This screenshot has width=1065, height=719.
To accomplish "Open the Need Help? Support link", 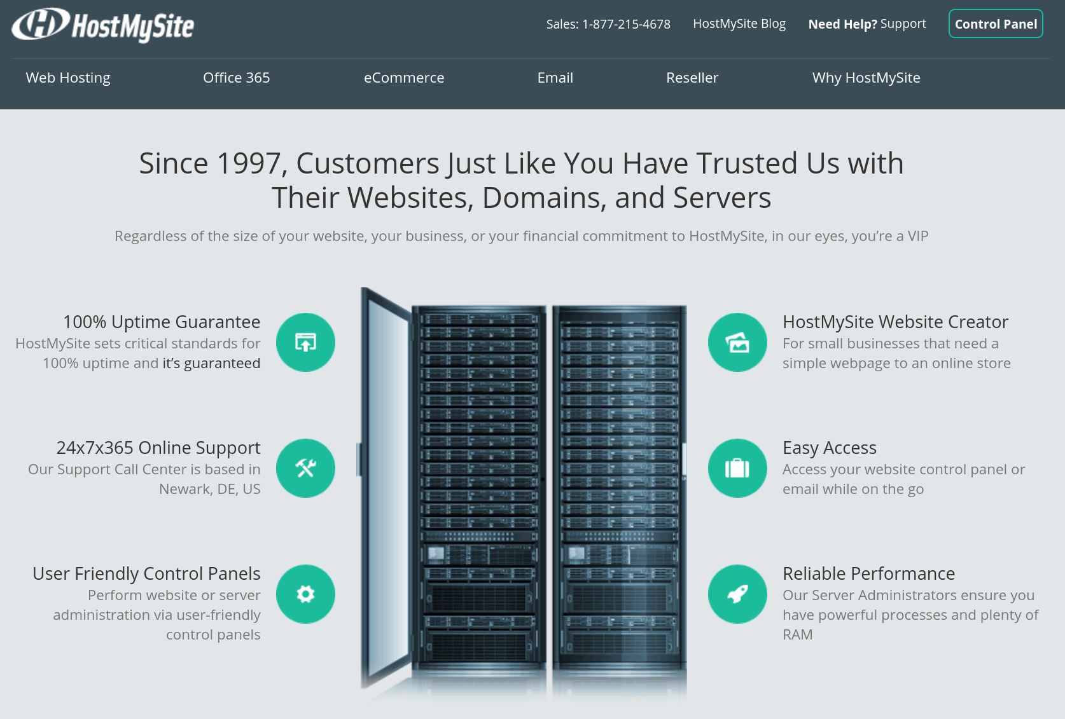I will (867, 24).
